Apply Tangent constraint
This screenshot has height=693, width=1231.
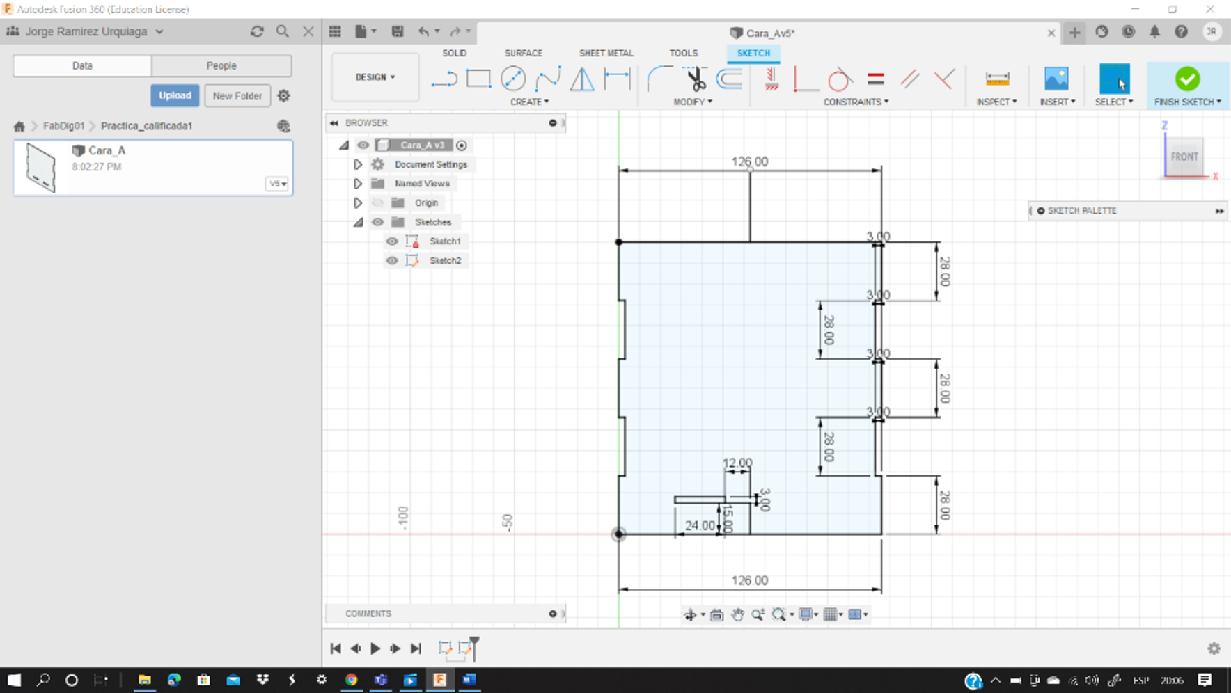pos(840,79)
